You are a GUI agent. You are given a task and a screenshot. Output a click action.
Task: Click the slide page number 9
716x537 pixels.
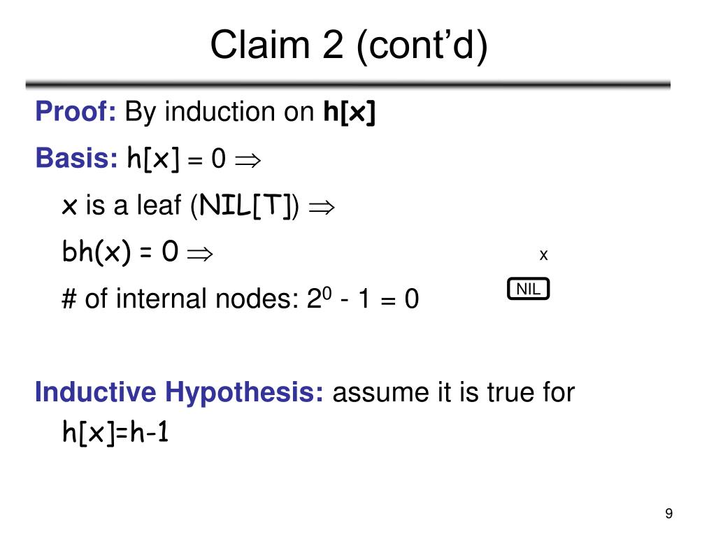click(x=669, y=514)
